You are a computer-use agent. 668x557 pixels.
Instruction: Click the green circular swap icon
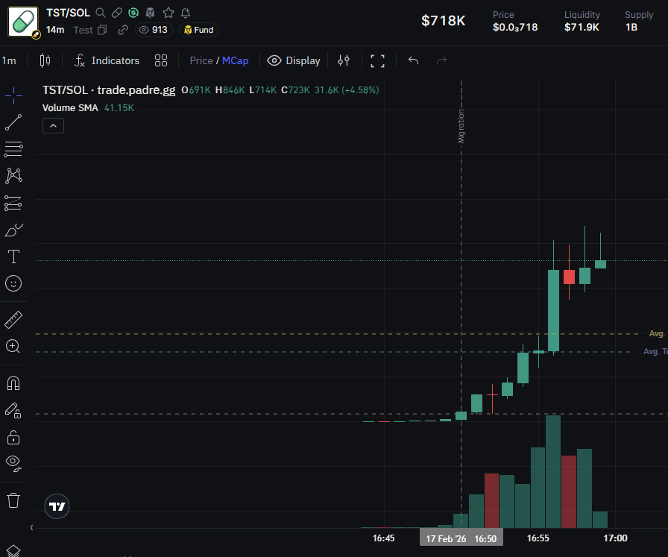[x=133, y=13]
